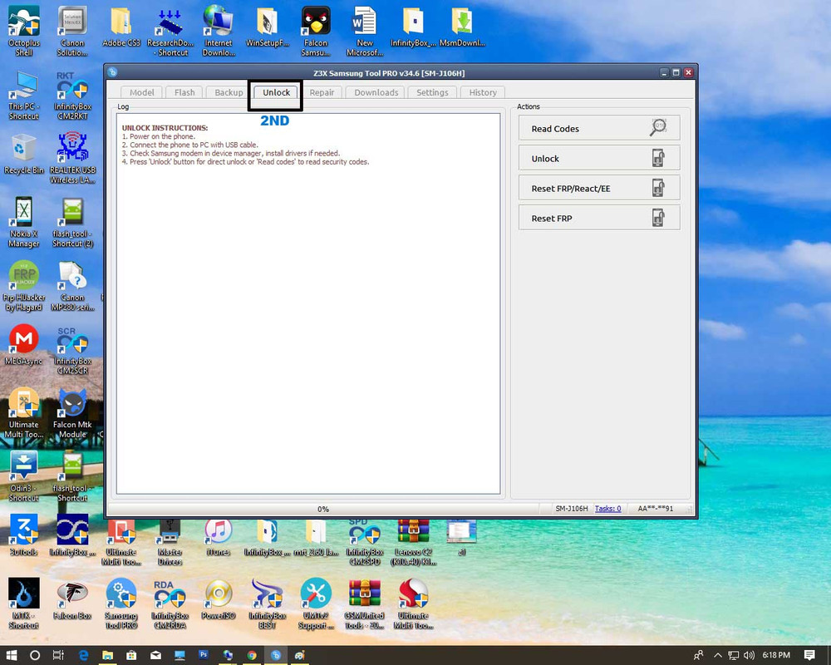831x665 pixels.
Task: Click SM-J106H in the status bar
Action: [572, 509]
